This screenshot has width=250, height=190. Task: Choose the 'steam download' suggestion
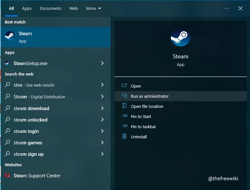(x=32, y=108)
